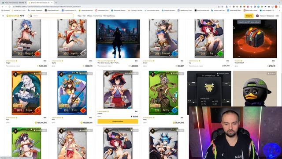Open the red-hat girl highlighted NFT card
The image size is (282, 159).
(118, 90)
